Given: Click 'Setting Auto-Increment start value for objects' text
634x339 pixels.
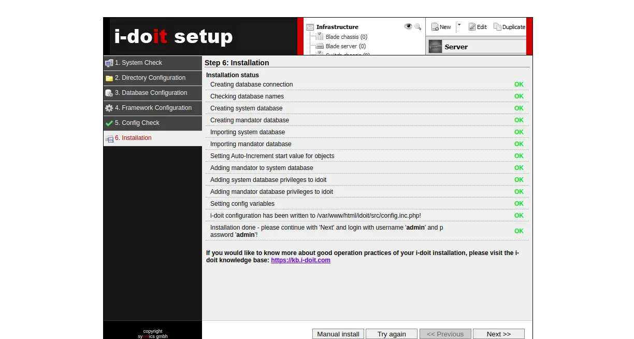Looking at the screenshot, I should 272,156.
